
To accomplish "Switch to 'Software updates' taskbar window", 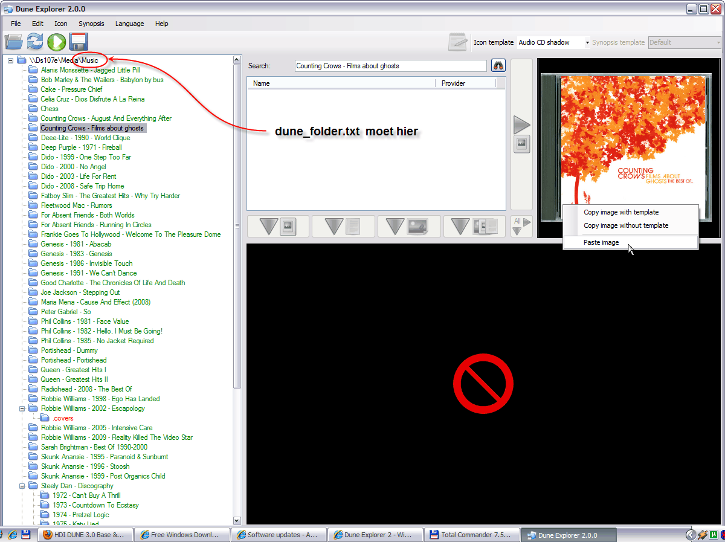I will pyautogui.click(x=279, y=535).
